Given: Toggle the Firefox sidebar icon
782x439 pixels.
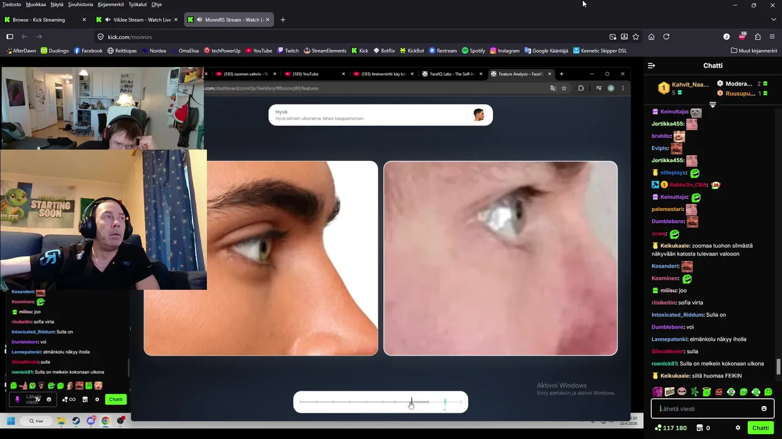Looking at the screenshot, I should pyautogui.click(x=10, y=37).
